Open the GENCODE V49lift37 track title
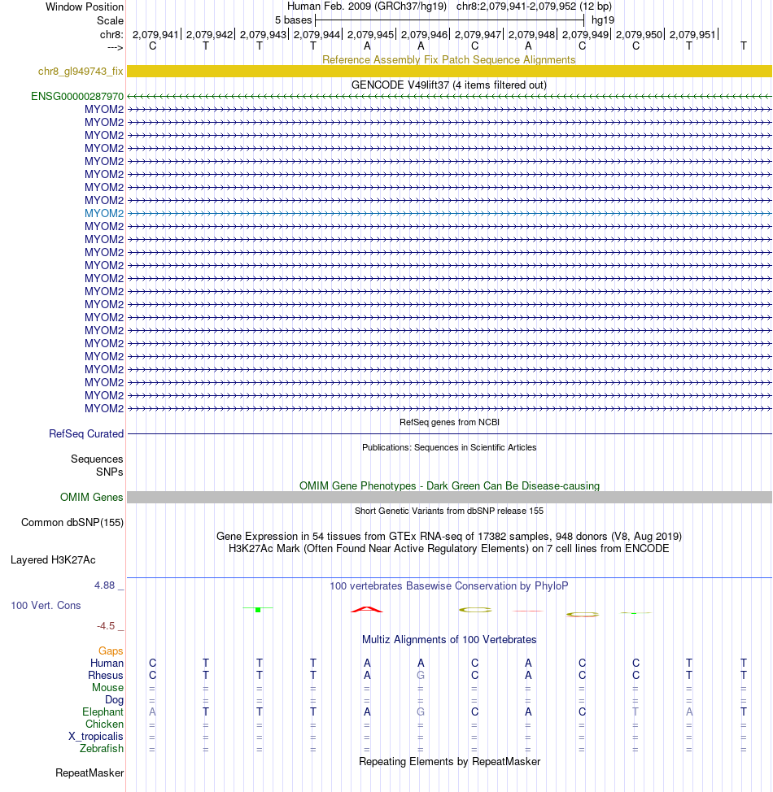773x792 pixels. 449,85
